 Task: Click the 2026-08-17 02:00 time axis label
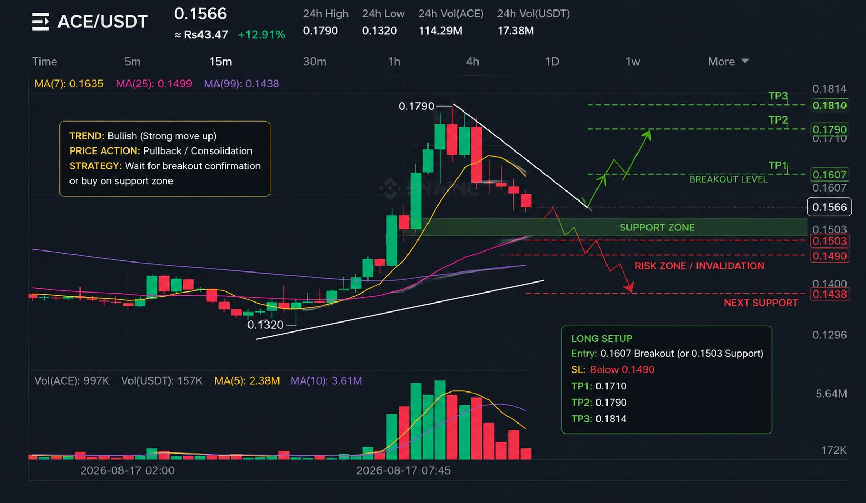pyautogui.click(x=127, y=470)
